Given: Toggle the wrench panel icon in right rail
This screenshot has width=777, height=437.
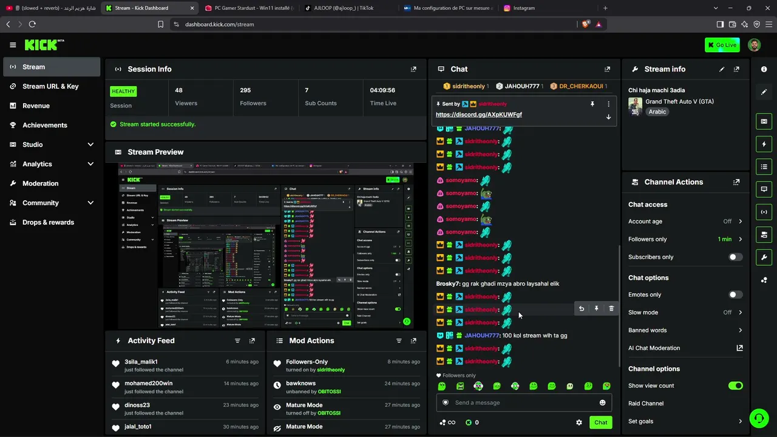Looking at the screenshot, I should pos(764,257).
